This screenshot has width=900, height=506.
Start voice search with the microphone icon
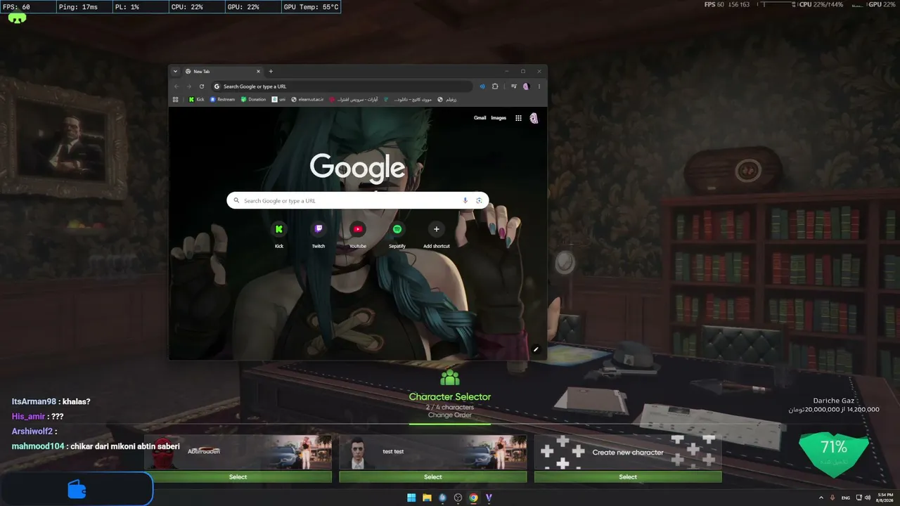coord(465,201)
